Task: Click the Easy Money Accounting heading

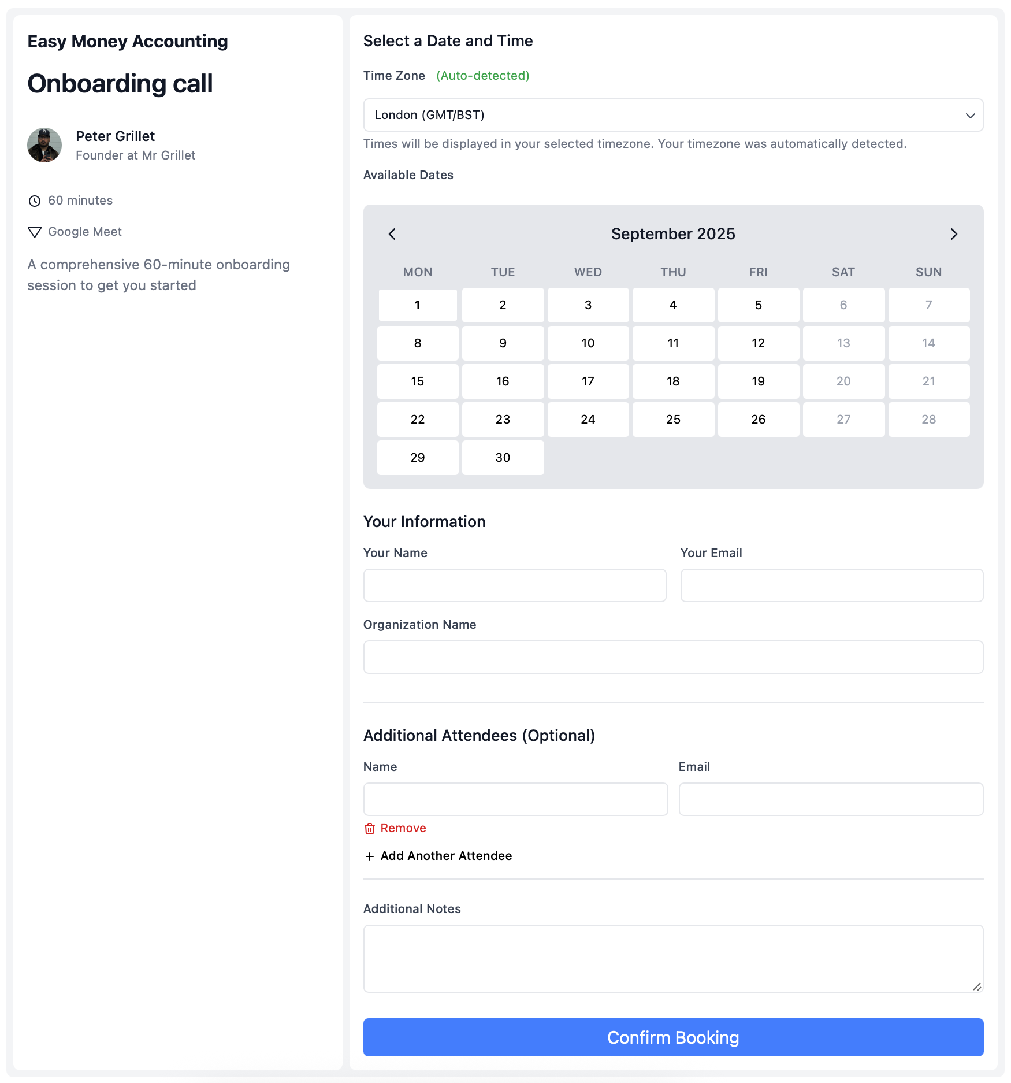Action: tap(128, 41)
